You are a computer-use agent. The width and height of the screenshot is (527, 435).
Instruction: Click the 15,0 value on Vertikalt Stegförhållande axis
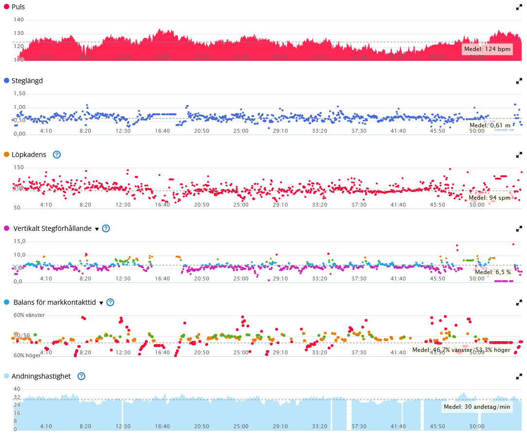coord(19,241)
